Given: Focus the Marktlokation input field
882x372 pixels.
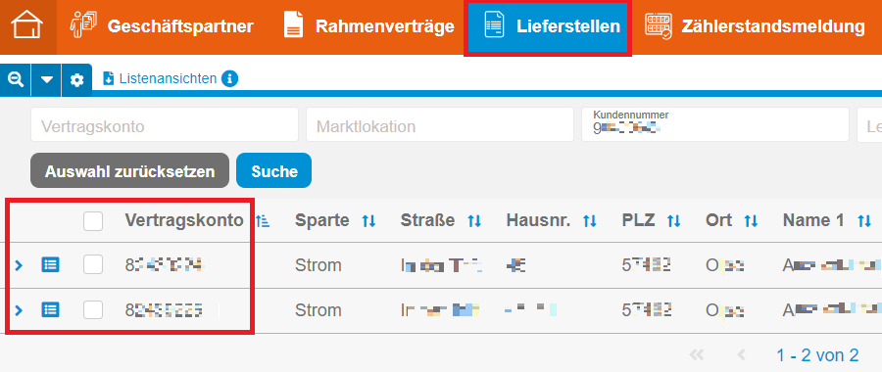Looking at the screenshot, I should 440,124.
